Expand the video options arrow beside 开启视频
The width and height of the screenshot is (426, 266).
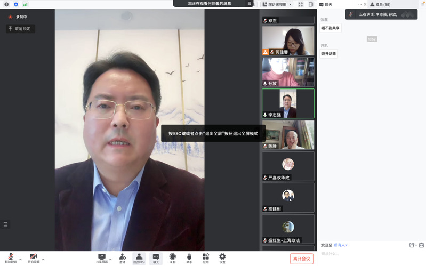[44, 260]
